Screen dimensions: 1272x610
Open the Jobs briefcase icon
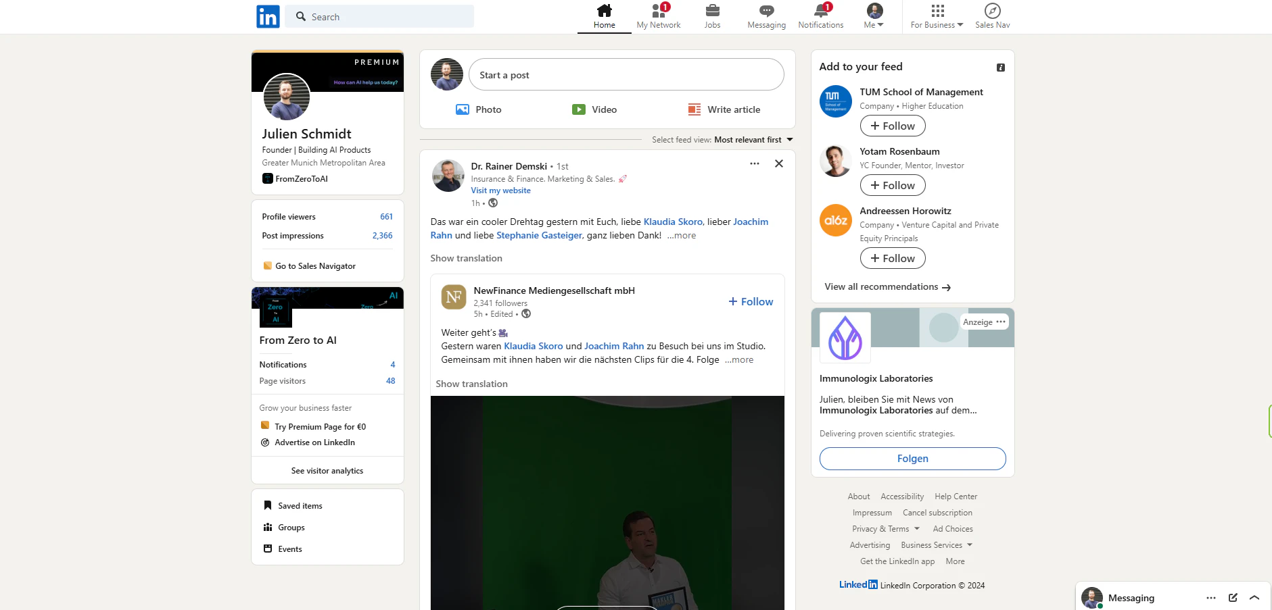712,11
